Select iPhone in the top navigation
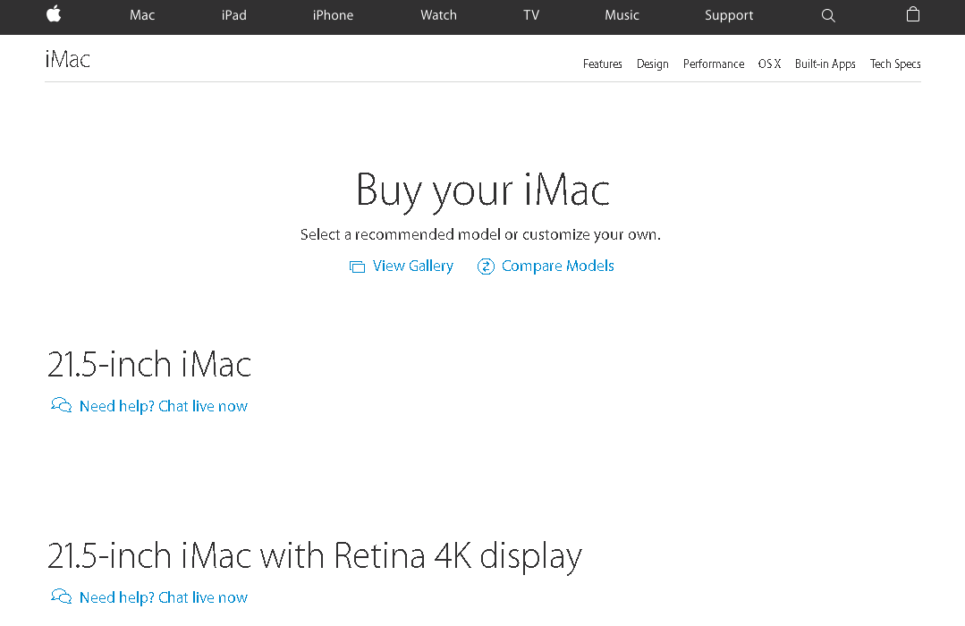965x626 pixels. [x=333, y=15]
